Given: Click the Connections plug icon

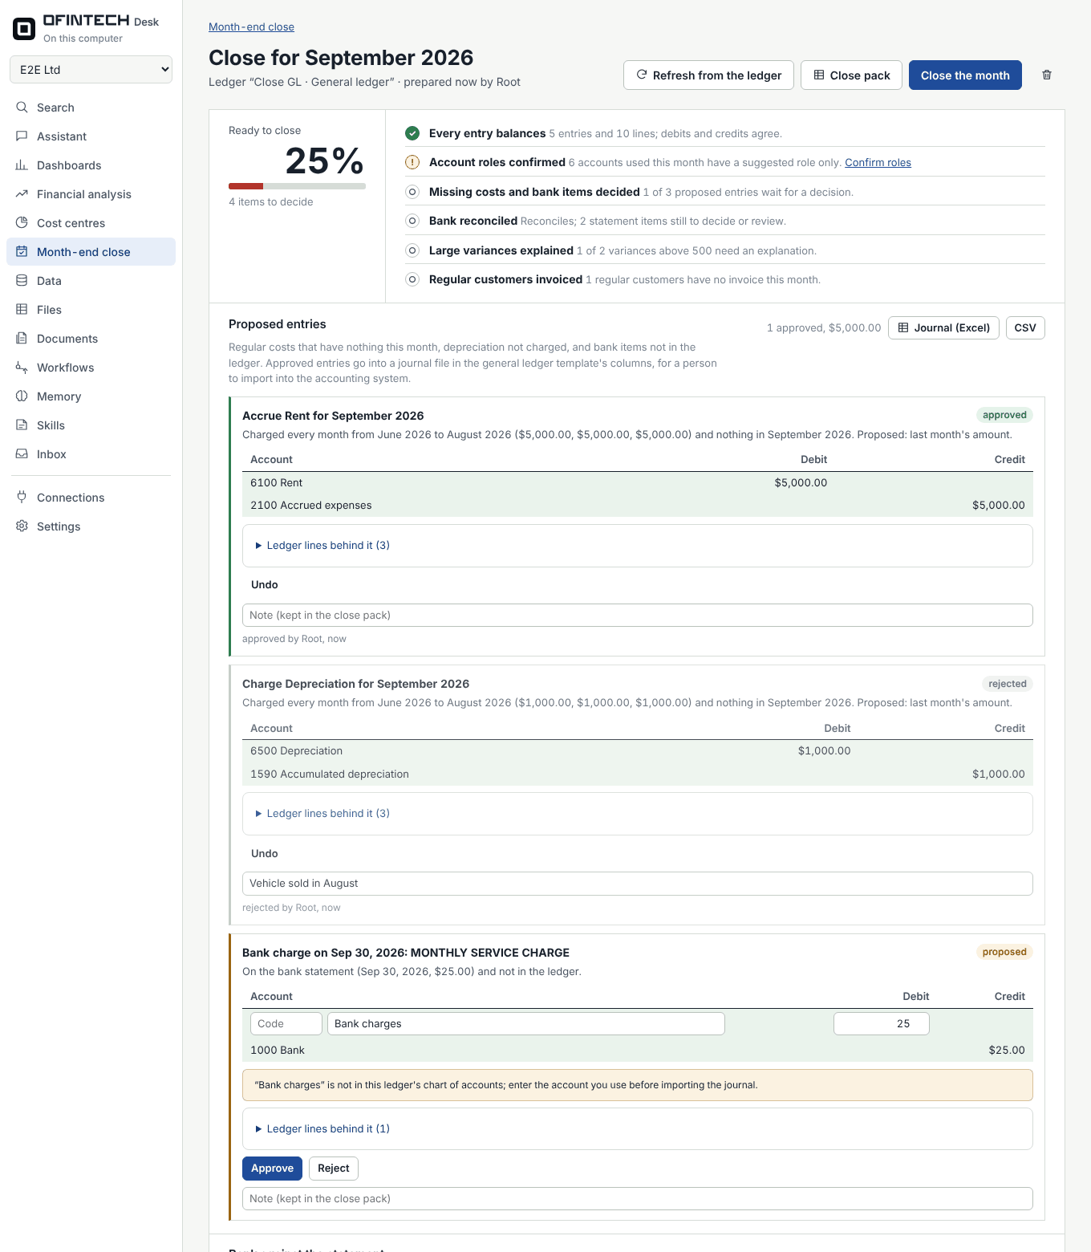Looking at the screenshot, I should coord(22,498).
